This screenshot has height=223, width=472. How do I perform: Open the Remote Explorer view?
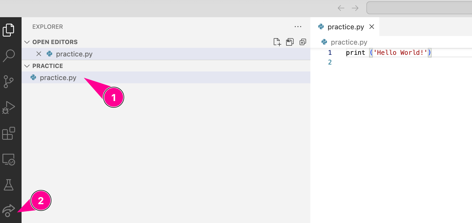9,159
